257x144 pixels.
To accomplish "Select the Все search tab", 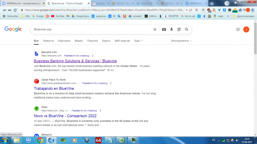I will coord(36,41).
